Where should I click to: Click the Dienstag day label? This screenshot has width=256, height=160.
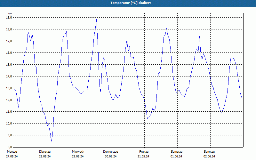tap(45, 152)
